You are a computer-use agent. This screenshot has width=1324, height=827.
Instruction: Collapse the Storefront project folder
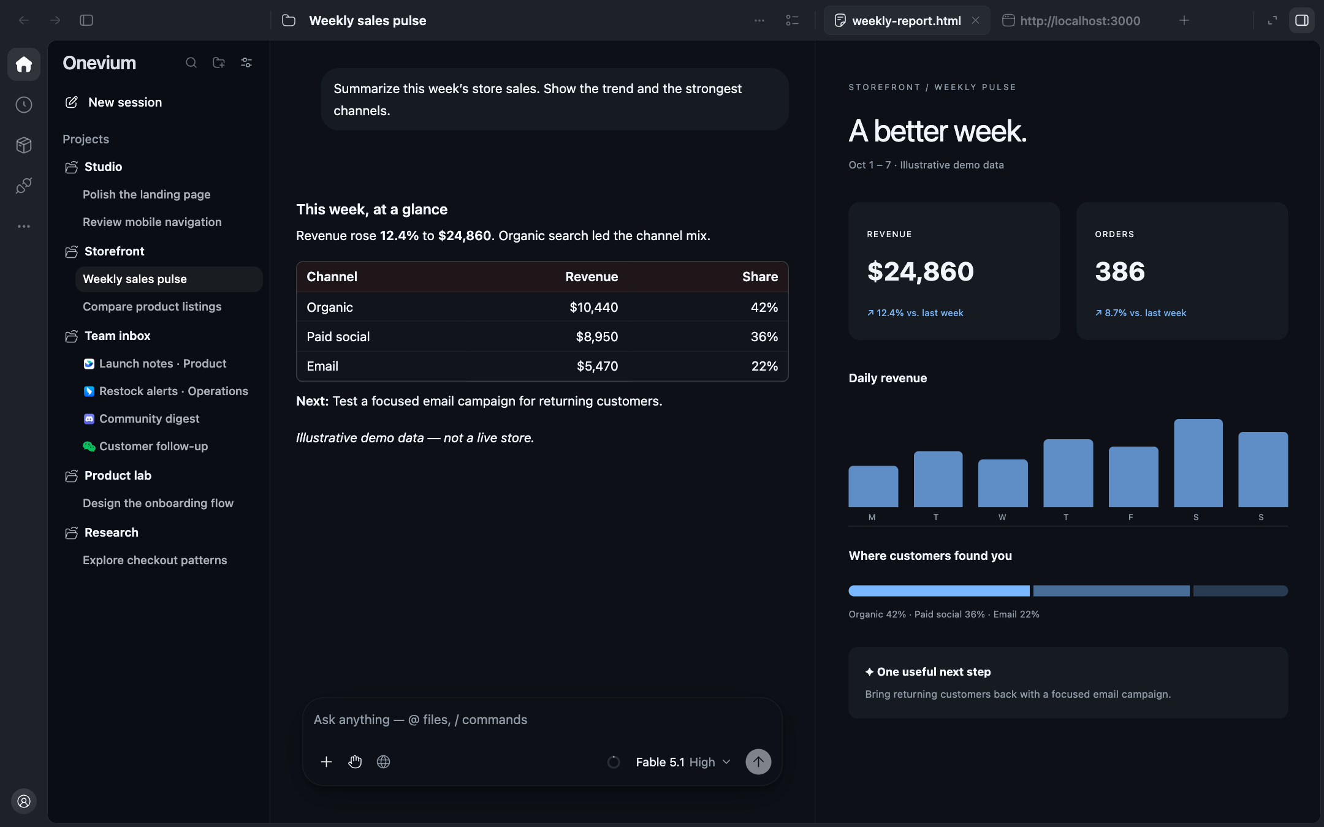(x=105, y=251)
